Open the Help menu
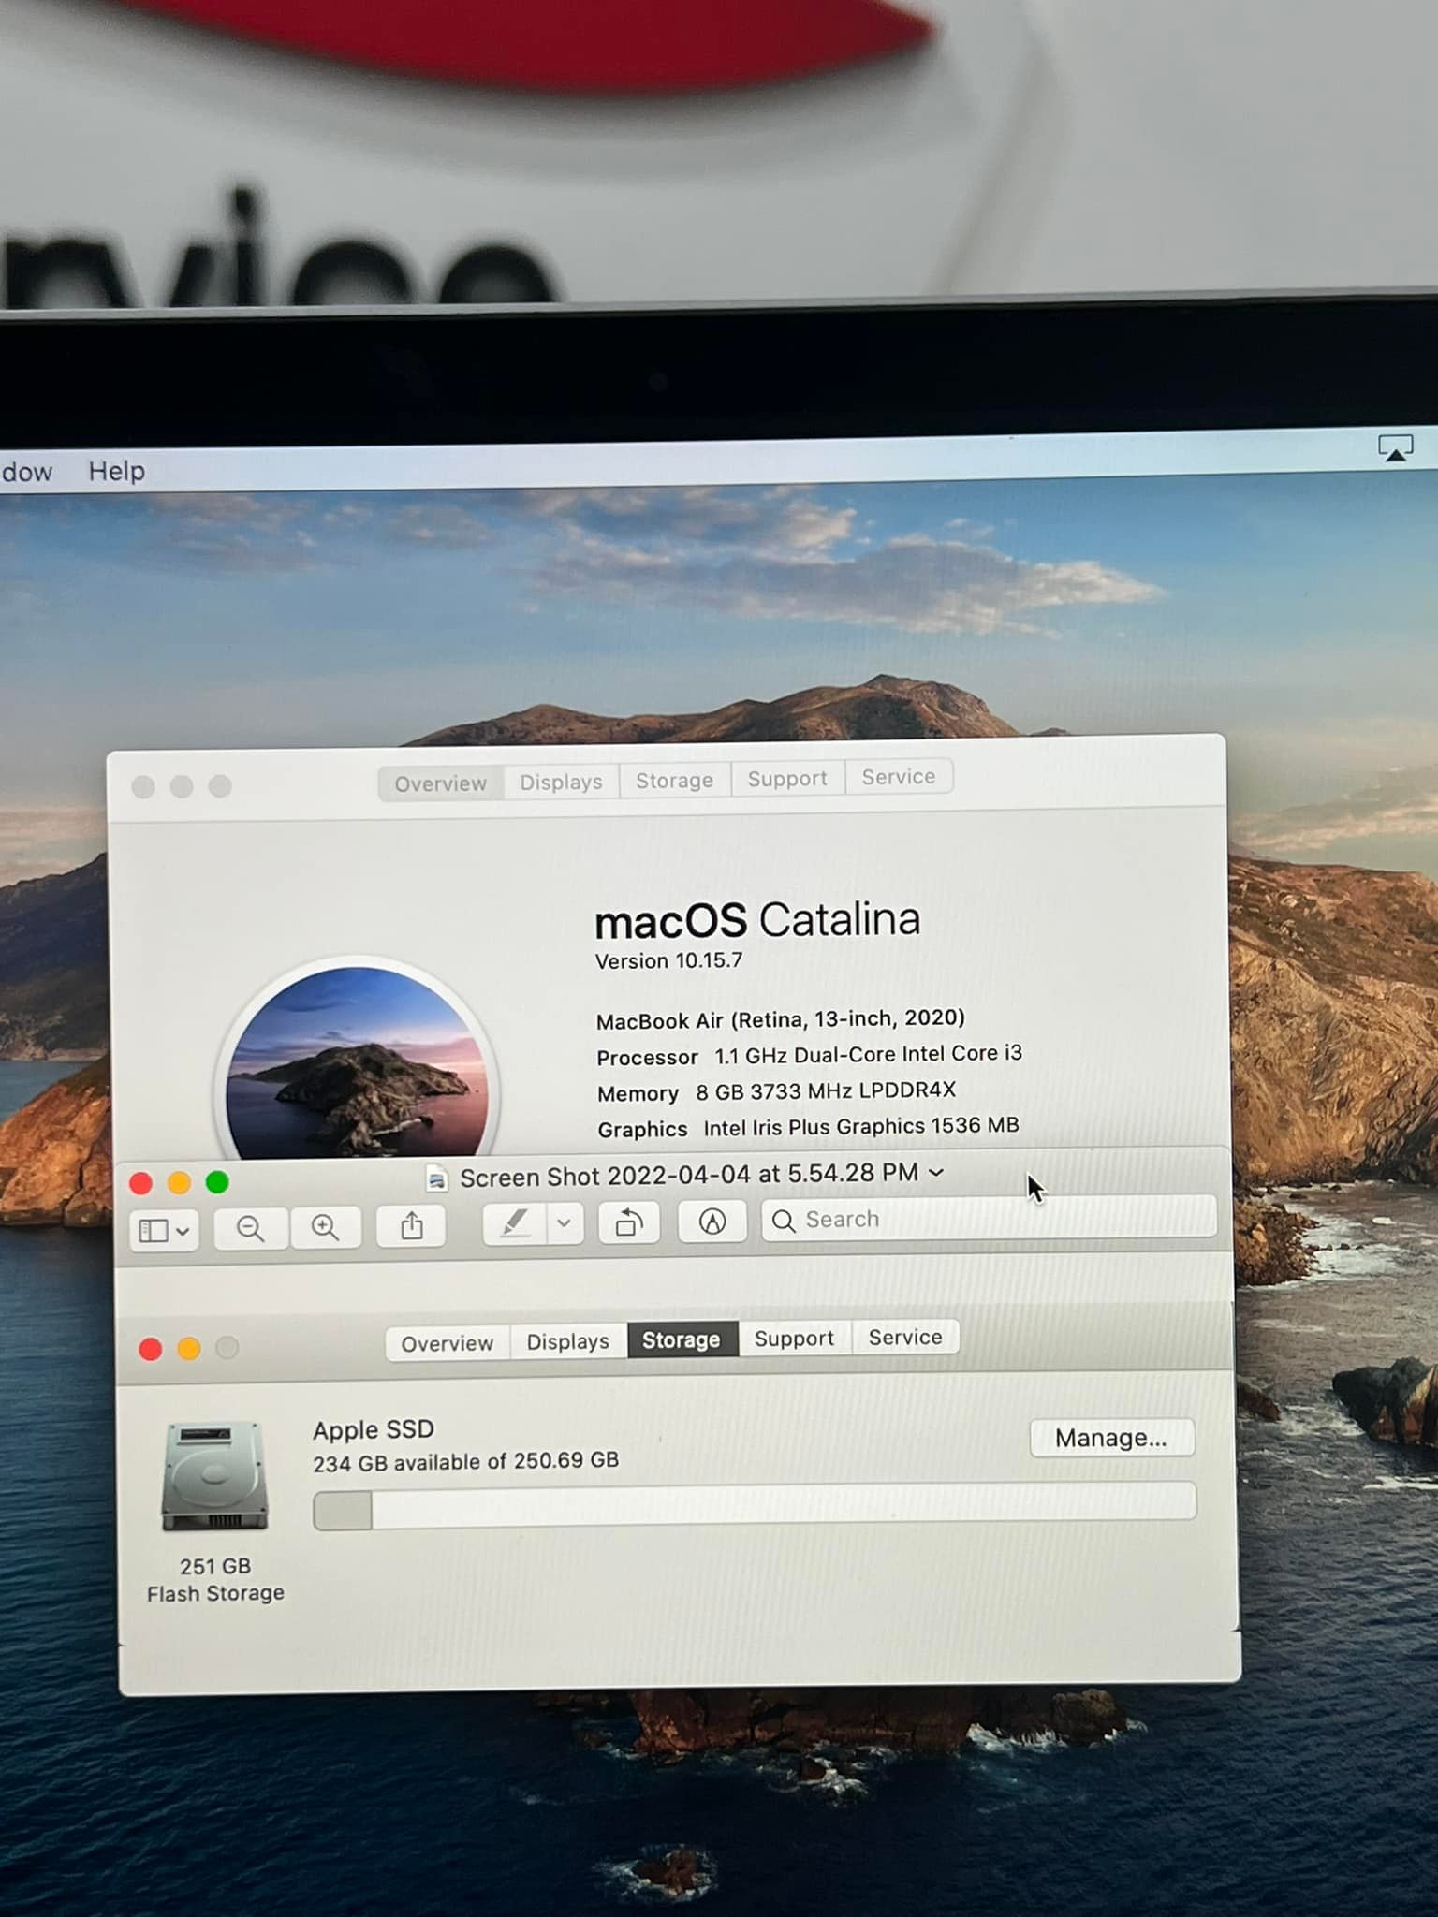Viewport: 1438px width, 1917px height. click(x=117, y=471)
